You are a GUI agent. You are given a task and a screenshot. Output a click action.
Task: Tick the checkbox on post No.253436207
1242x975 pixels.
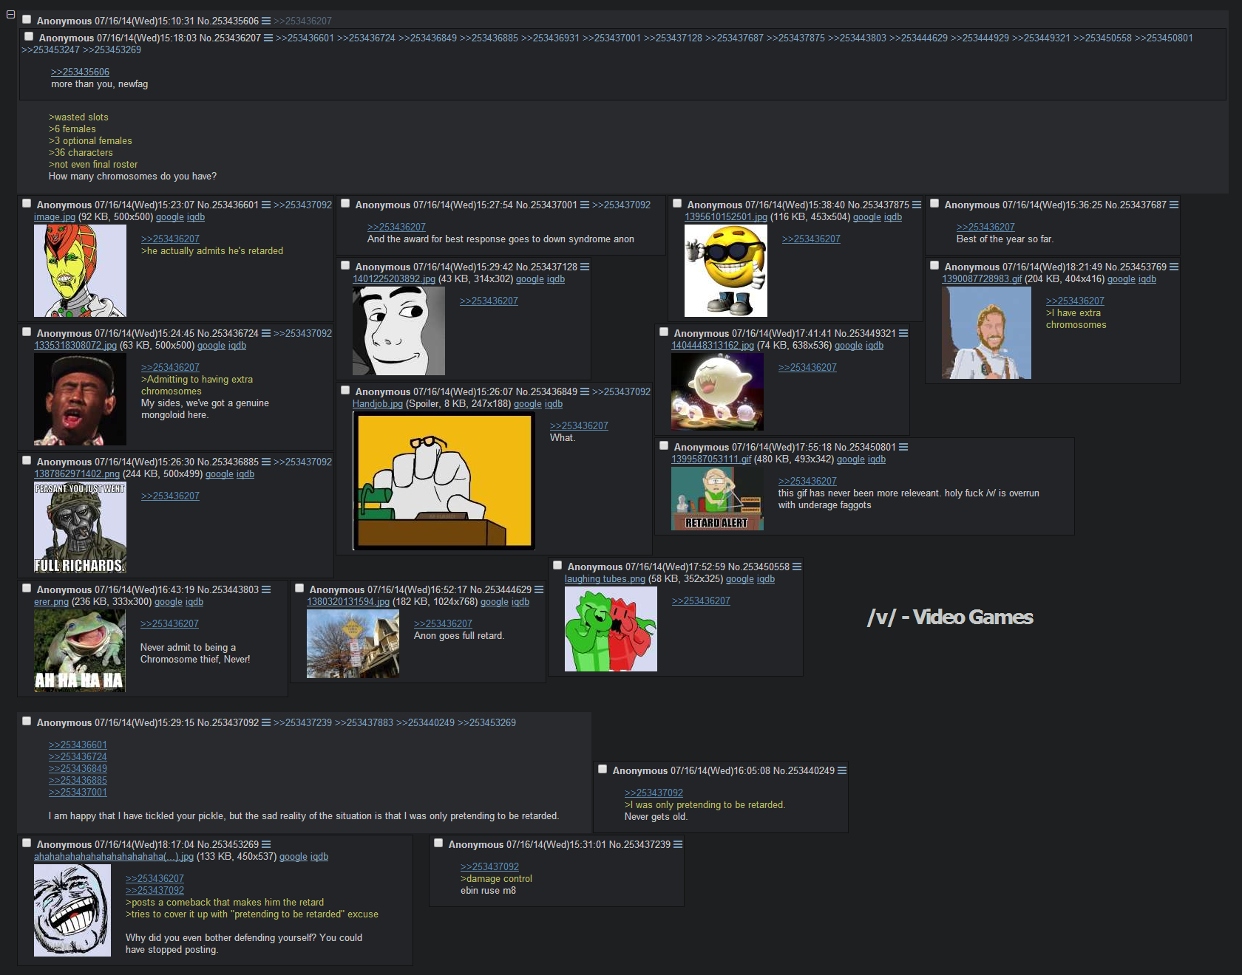[x=29, y=36]
